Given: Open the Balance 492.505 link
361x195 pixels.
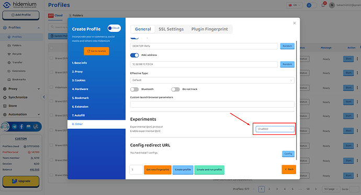Looking at the screenshot, I should (35, 169).
